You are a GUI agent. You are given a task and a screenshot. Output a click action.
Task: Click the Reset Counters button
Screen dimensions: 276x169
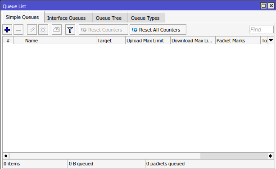pos(104,30)
